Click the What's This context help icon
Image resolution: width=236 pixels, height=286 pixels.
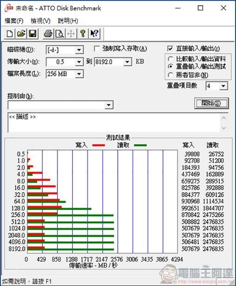pyautogui.click(x=94, y=34)
